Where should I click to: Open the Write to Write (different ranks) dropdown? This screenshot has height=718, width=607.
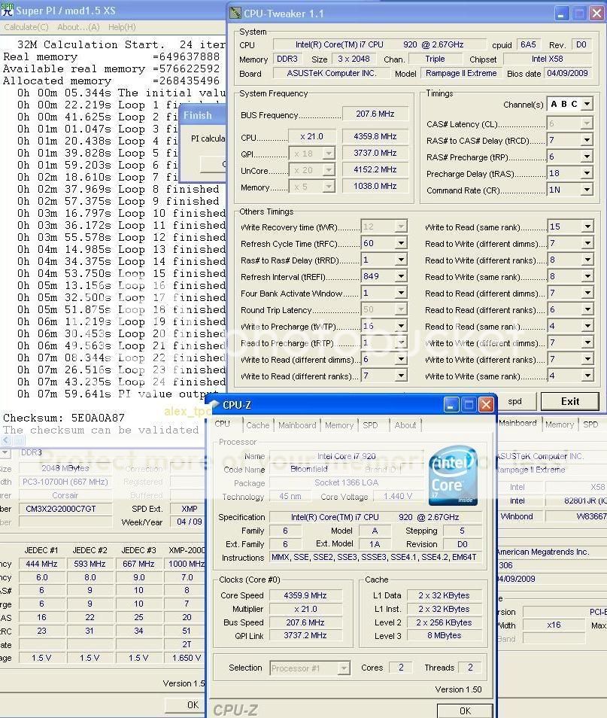(587, 359)
